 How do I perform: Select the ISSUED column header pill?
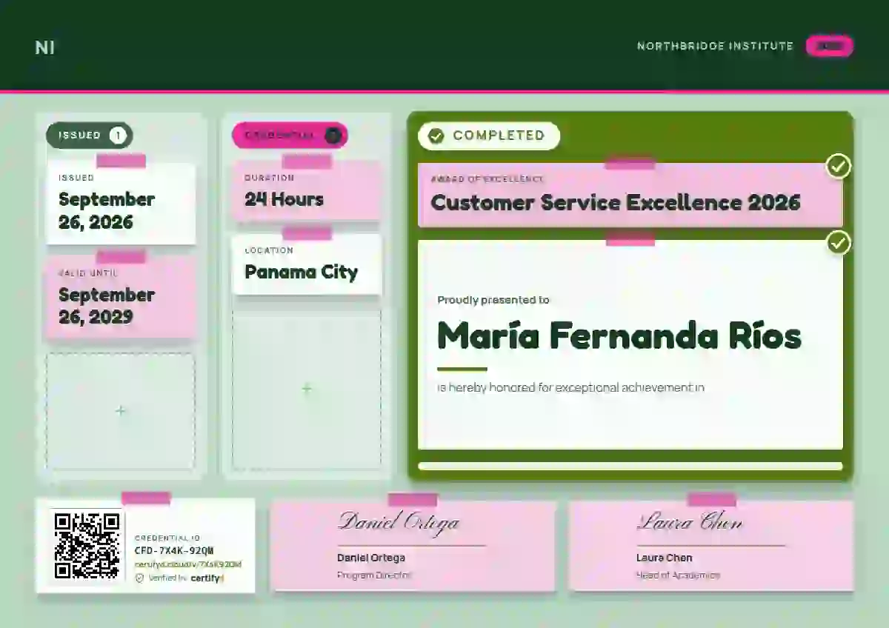[90, 136]
